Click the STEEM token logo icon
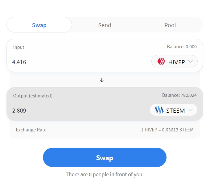The height and width of the screenshot is (188, 215). [159, 110]
